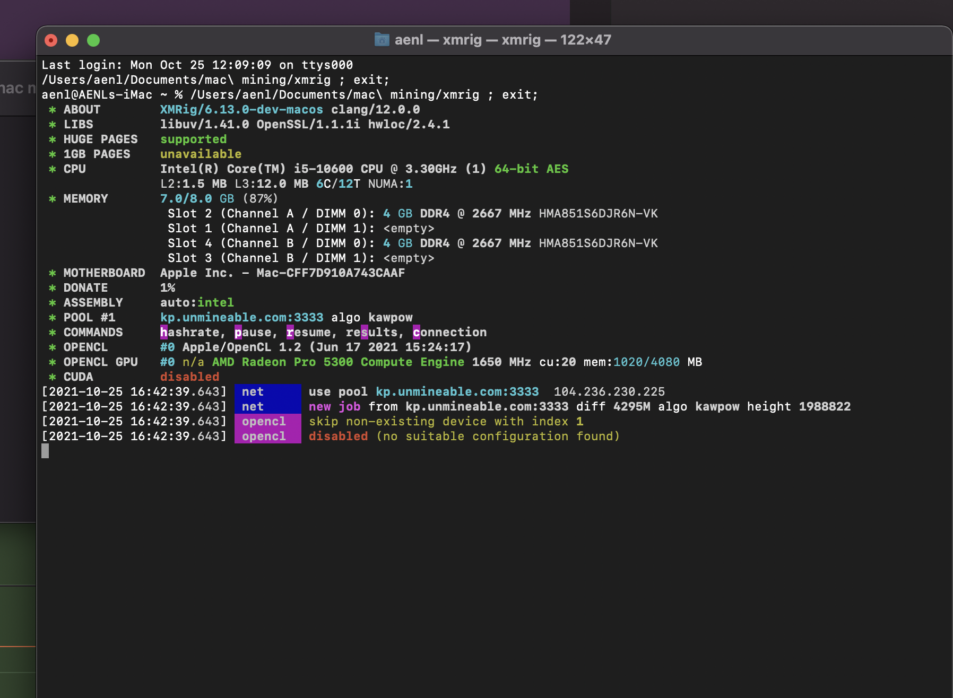Screen dimensions: 953x698
Task: Click 'Last login: Mon Oct 25 12:09:09' line
Action: (x=197, y=65)
